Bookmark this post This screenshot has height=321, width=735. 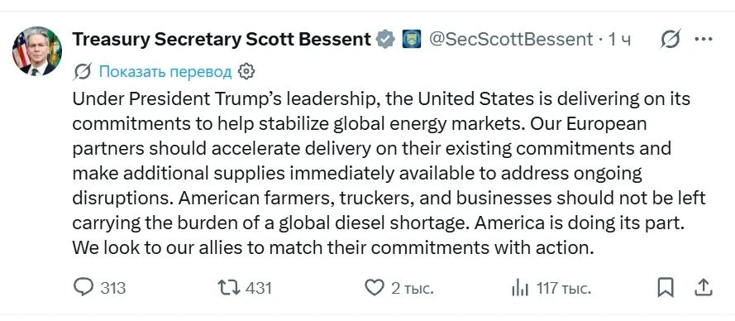666,287
